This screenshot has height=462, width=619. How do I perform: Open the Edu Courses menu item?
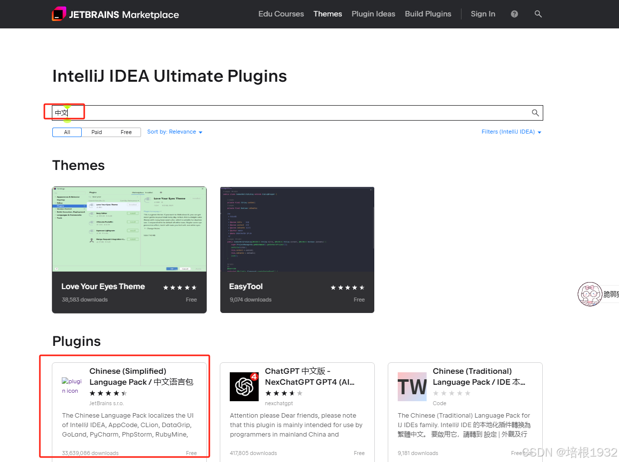tap(281, 14)
